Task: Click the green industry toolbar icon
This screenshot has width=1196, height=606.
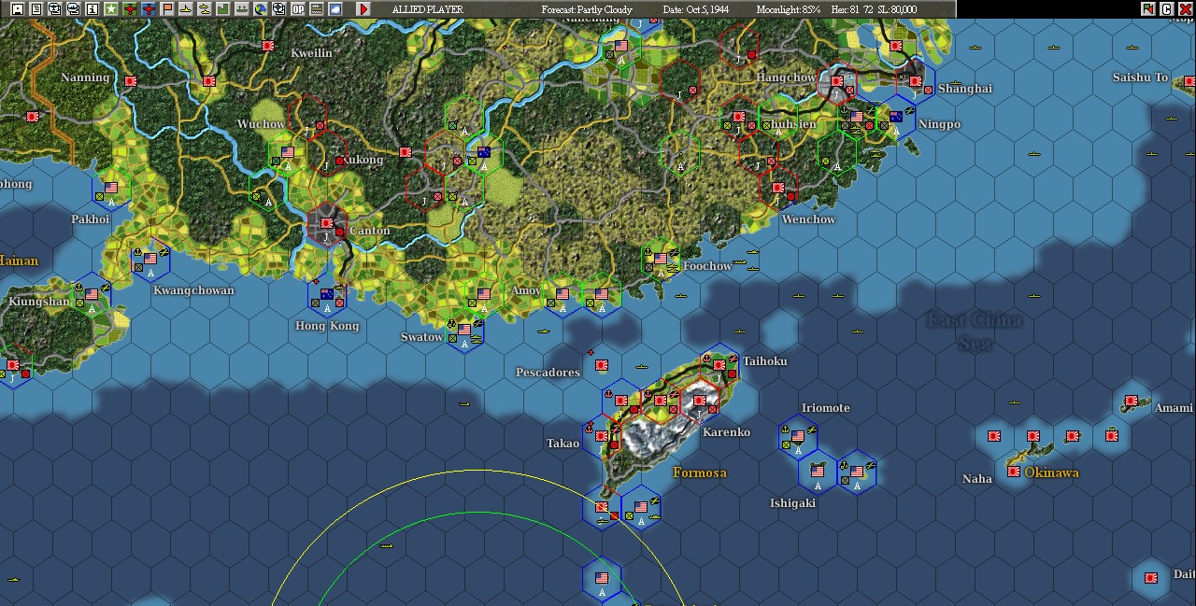Action: coord(223,9)
